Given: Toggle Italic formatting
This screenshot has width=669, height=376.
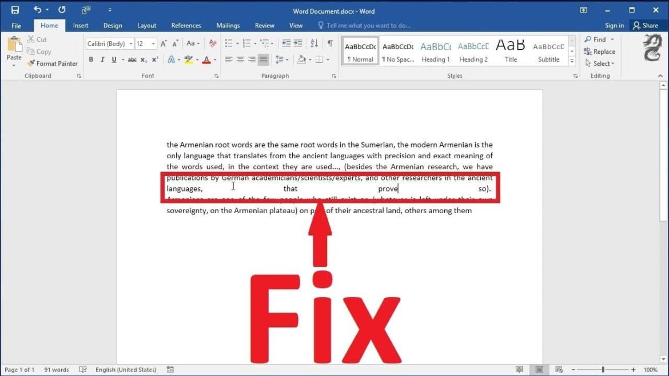Looking at the screenshot, I should click(102, 59).
